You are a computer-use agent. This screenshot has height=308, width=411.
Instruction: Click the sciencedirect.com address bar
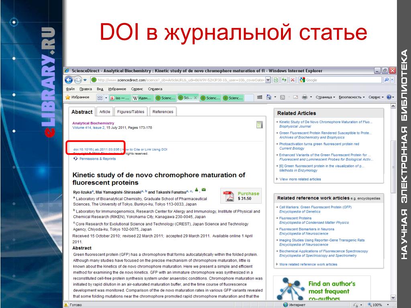pos(178,80)
